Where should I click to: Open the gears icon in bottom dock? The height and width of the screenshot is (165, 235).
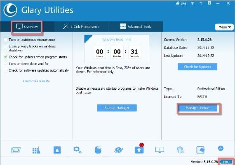pos(78,150)
